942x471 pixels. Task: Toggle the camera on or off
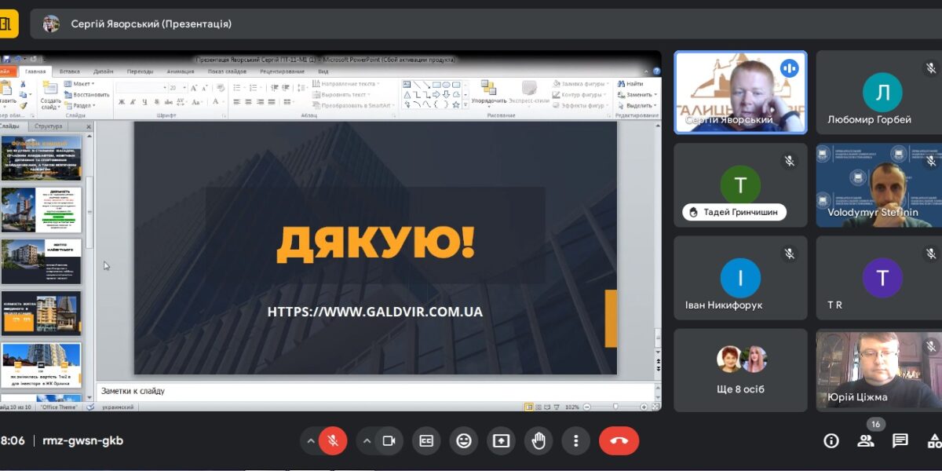[388, 441]
